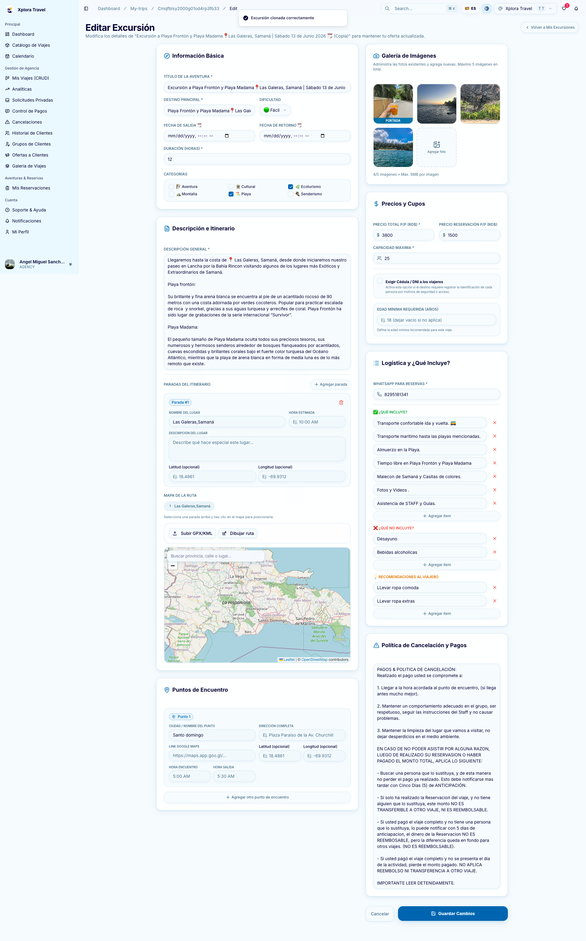Viewport: 586px width, 941px height.
Task: Open the Dificultad 'Fácil' dropdown
Action: [x=275, y=110]
